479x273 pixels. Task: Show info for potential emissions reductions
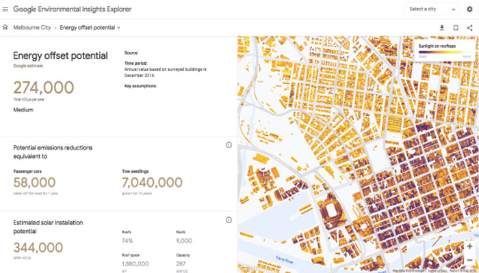[x=229, y=145]
